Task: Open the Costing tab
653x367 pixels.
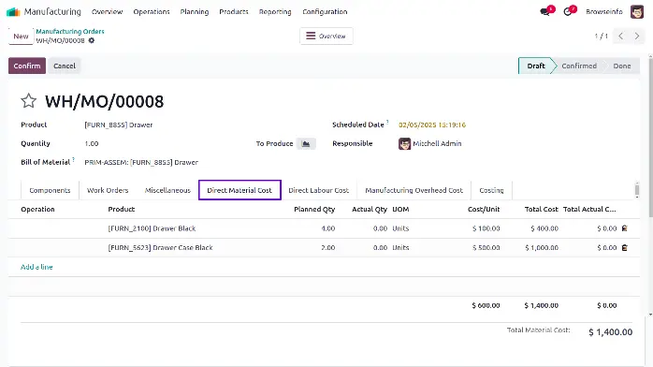Action: coord(491,190)
